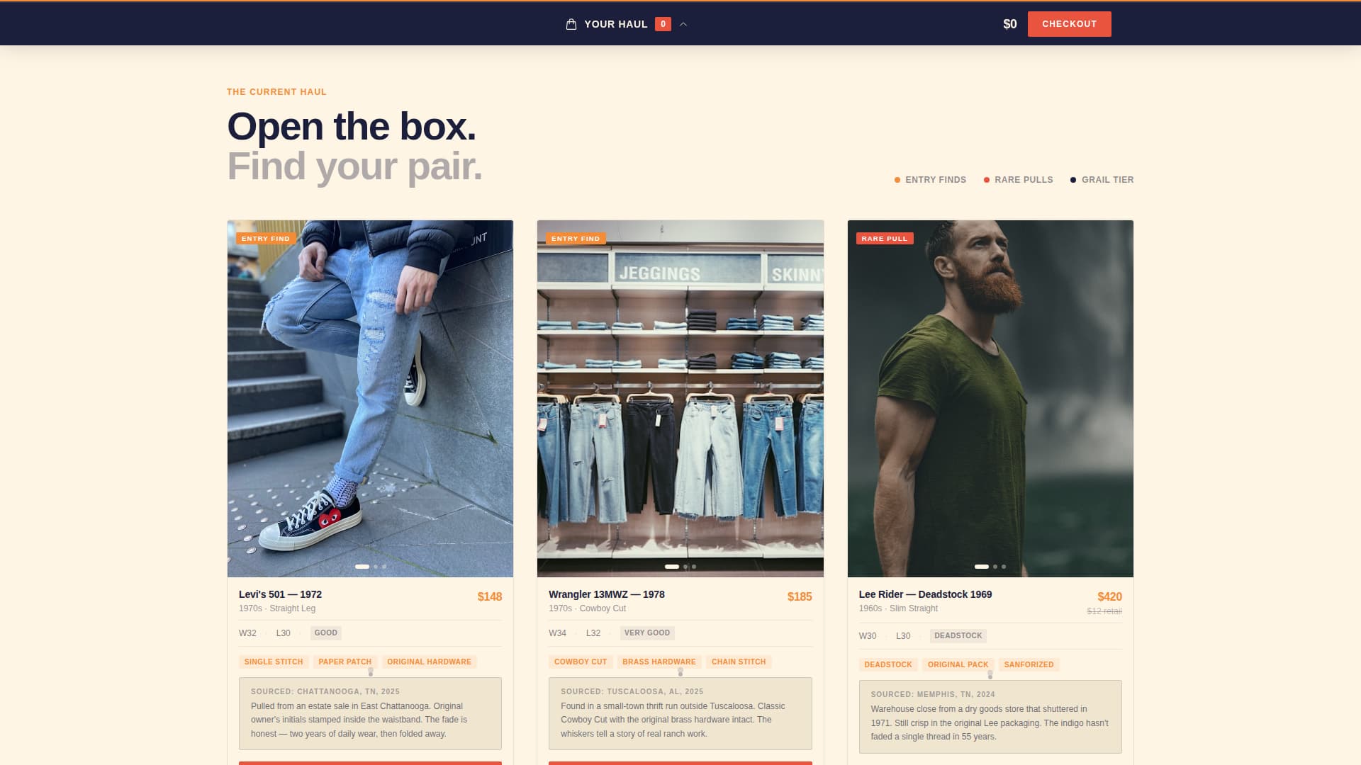
Task: Click the SANFORIZED tag
Action: [1029, 665]
